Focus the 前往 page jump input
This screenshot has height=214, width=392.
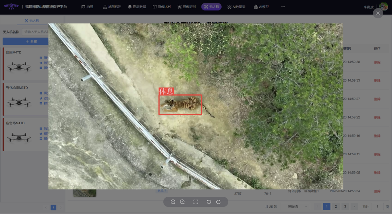pos(377,207)
